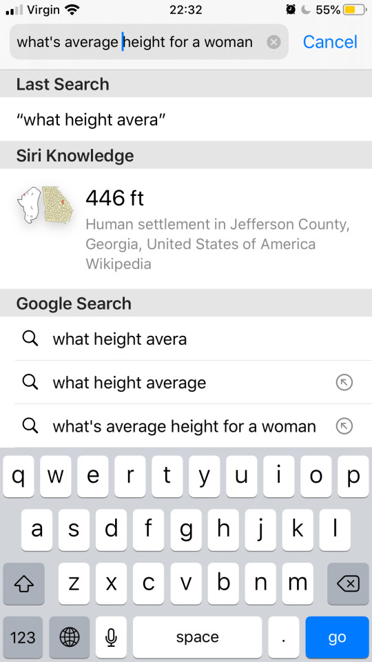Tap the blue go key

click(337, 637)
